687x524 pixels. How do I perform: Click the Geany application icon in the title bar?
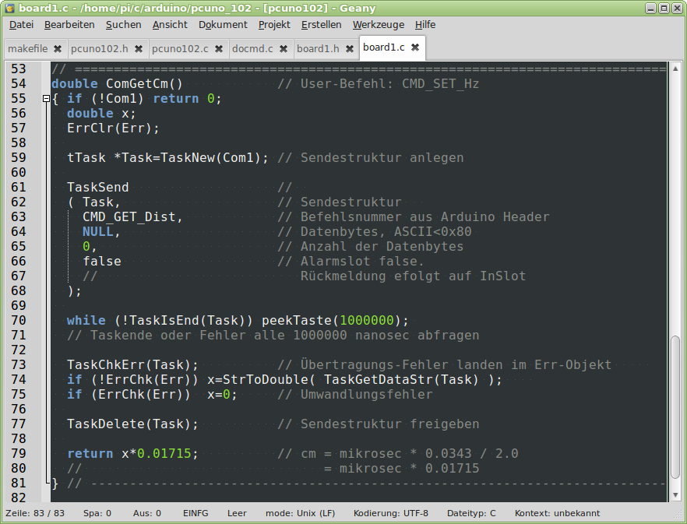coord(9,8)
